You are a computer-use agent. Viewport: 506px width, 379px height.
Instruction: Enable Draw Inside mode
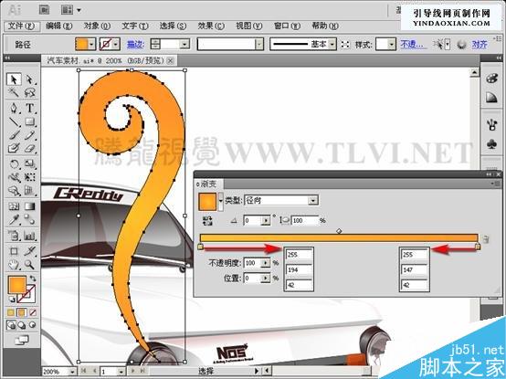(33, 325)
